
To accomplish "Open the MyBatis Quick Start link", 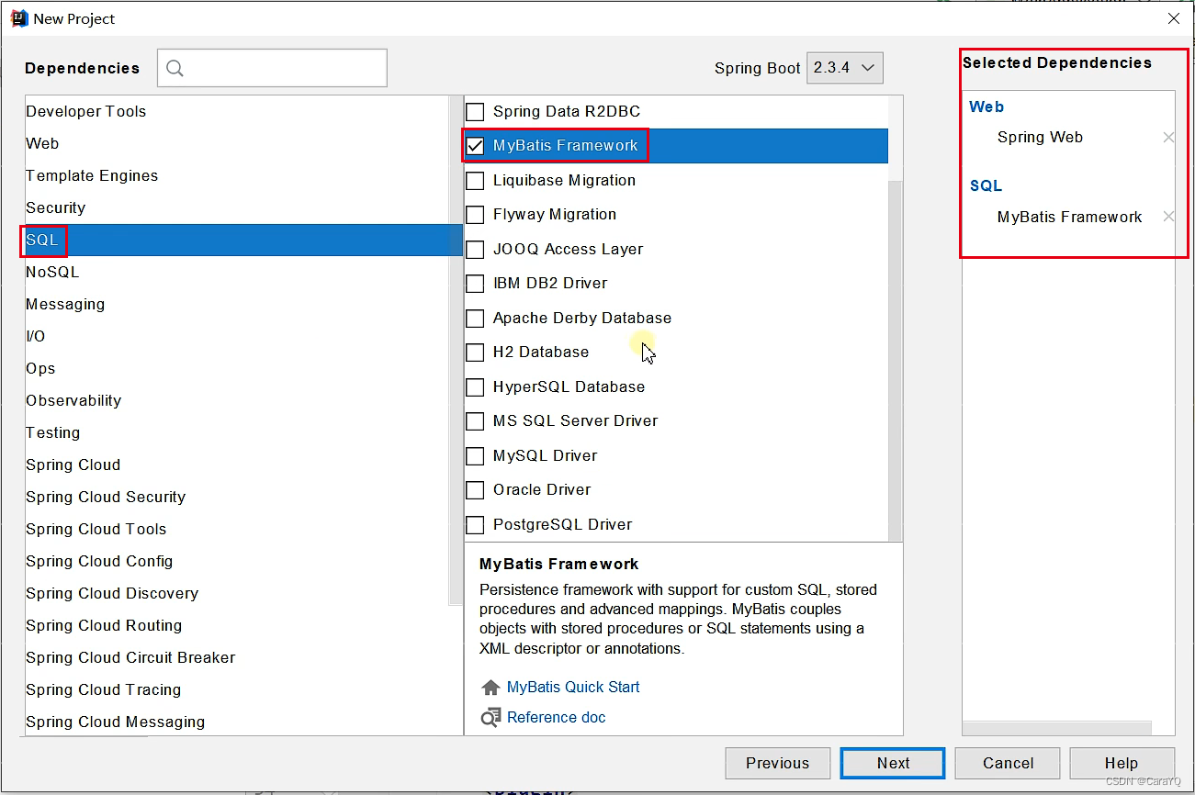I will click(x=573, y=688).
